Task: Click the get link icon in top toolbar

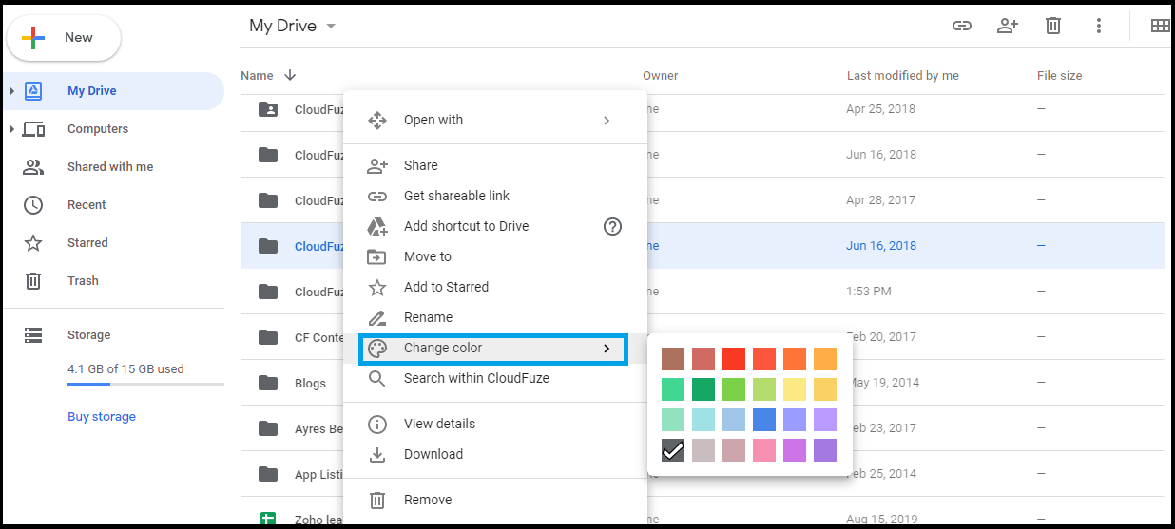Action: pos(962,26)
